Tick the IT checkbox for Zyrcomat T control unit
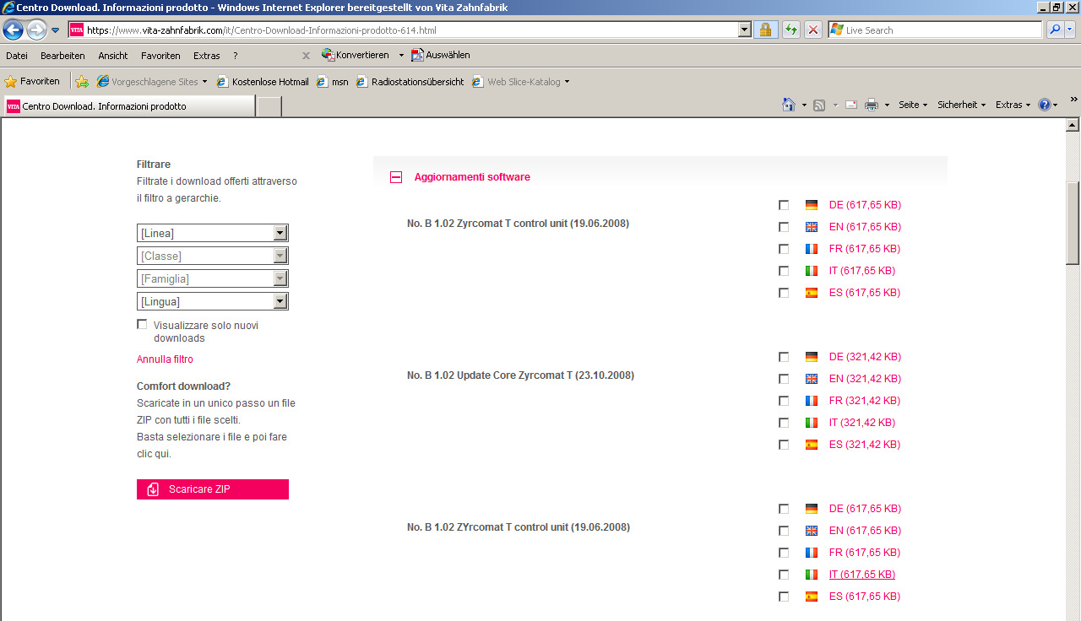The height and width of the screenshot is (621, 1081). (x=784, y=271)
